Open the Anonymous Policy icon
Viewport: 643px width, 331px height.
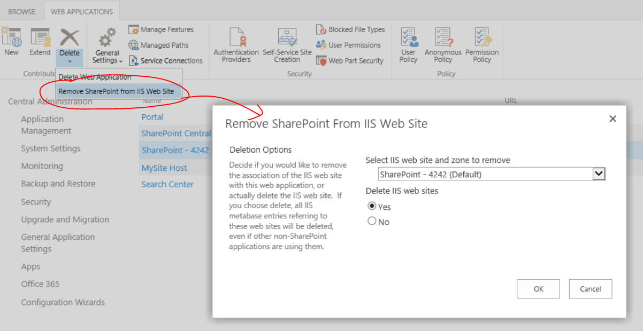[443, 38]
